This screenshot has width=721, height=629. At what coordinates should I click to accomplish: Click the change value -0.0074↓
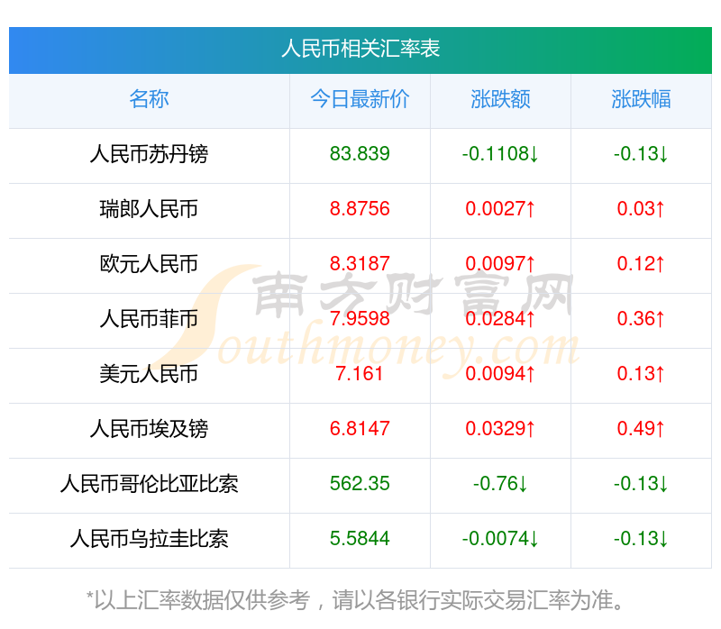pos(500,538)
